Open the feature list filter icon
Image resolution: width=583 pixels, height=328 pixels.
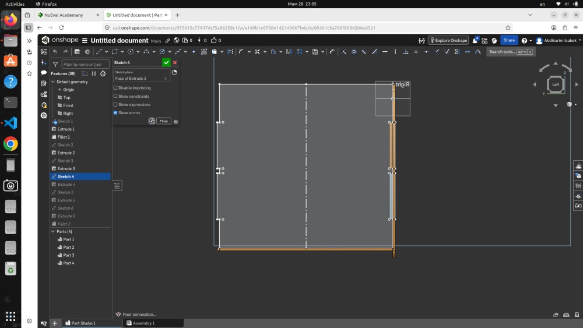tap(55, 64)
